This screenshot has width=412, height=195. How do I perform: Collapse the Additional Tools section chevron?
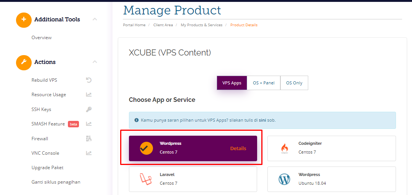point(95,19)
